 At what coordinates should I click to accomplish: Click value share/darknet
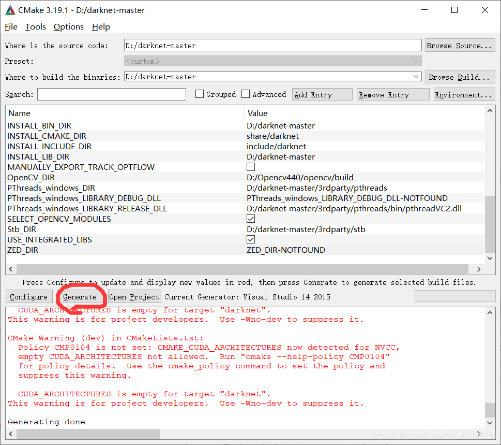[272, 136]
